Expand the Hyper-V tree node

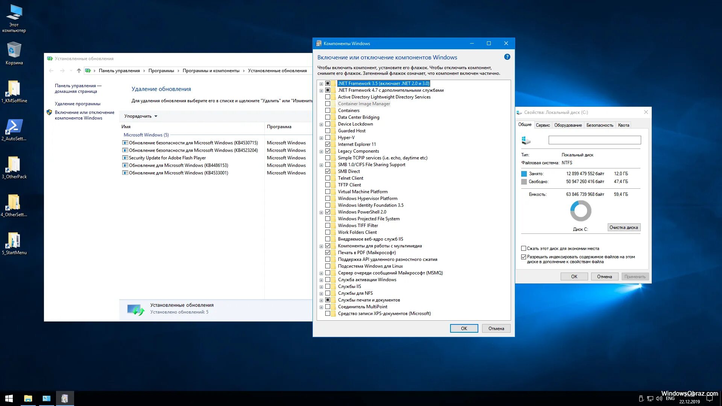point(321,138)
